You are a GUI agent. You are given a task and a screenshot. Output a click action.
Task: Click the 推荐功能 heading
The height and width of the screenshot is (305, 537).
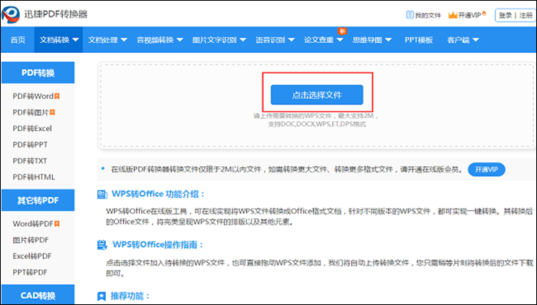point(130,296)
